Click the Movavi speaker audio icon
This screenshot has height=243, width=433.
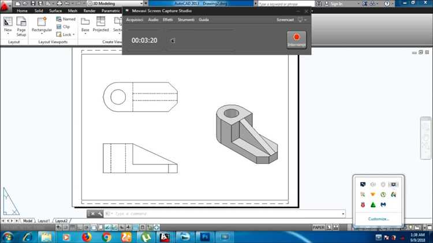pos(173,40)
